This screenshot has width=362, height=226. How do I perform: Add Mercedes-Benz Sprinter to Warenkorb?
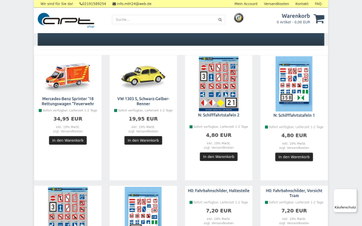[x=68, y=140]
